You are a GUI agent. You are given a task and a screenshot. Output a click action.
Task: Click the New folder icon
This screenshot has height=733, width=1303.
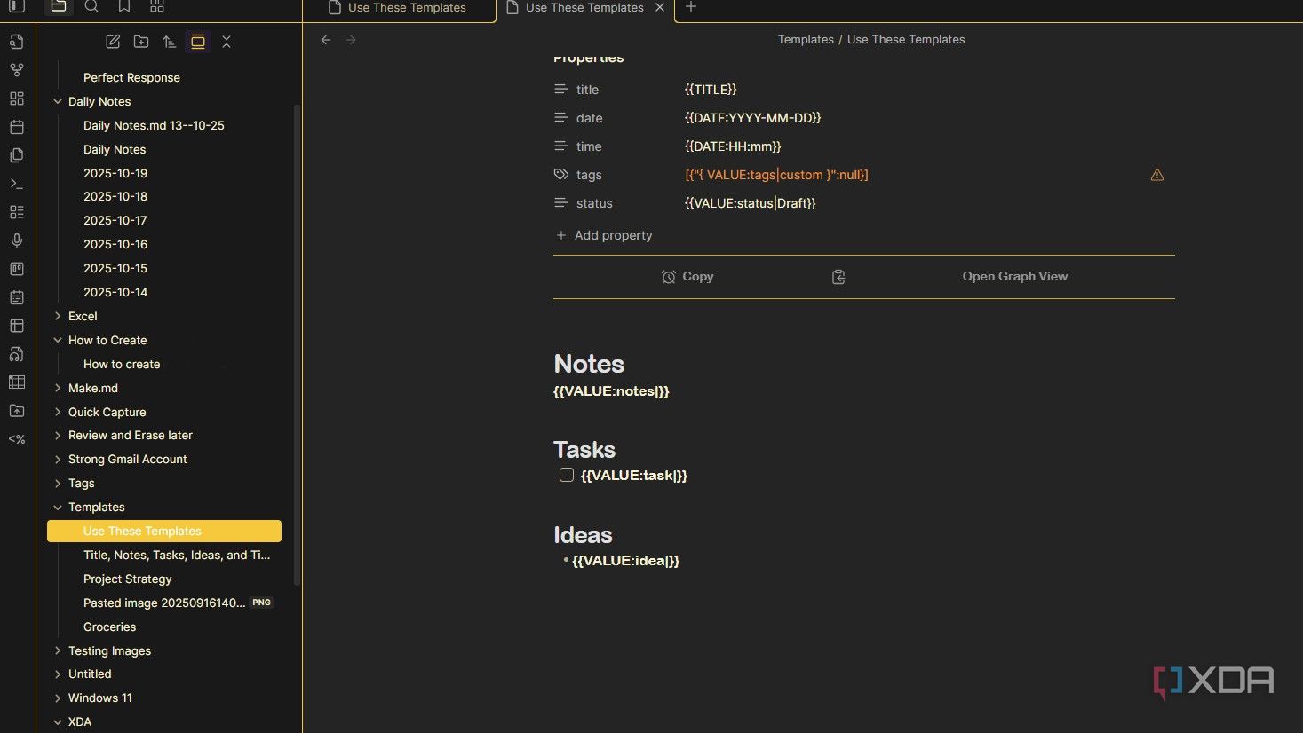coord(141,42)
